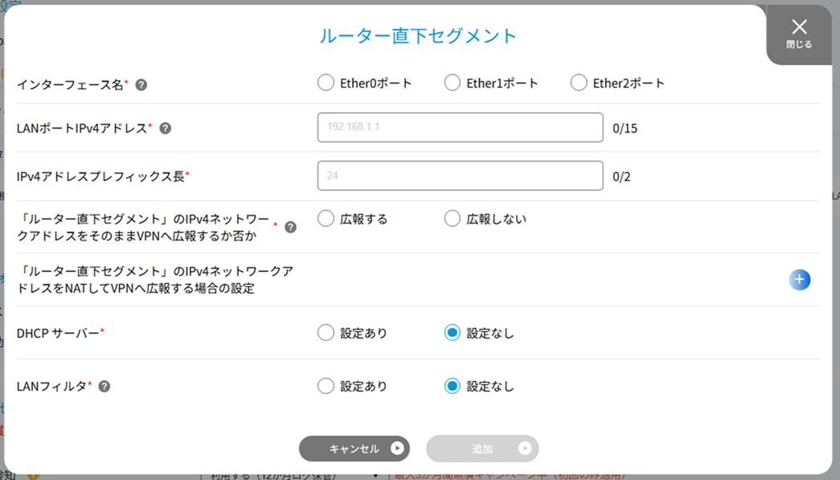The image size is (840, 480).
Task: Choose 広報しない radio option
Action: tap(453, 219)
